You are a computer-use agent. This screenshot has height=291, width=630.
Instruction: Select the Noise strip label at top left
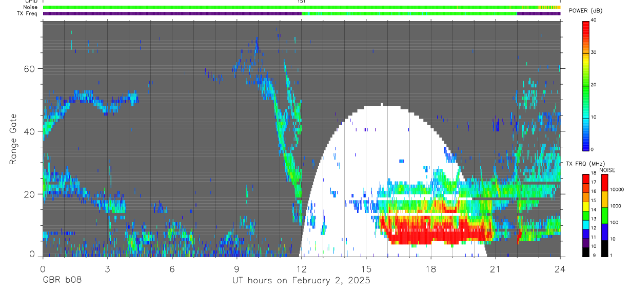tap(30, 7)
